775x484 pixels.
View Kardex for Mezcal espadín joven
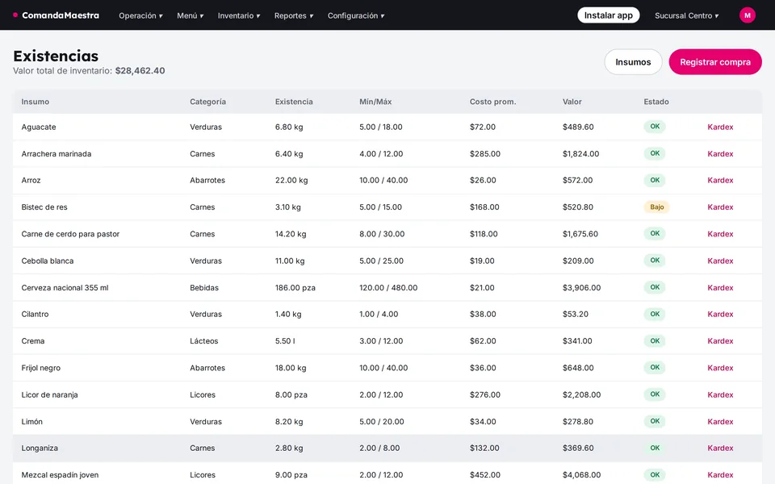(720, 474)
